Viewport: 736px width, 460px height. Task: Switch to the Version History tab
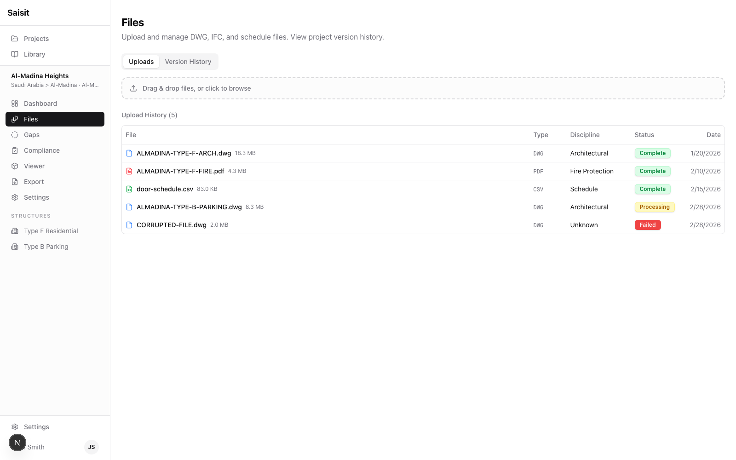pos(188,62)
